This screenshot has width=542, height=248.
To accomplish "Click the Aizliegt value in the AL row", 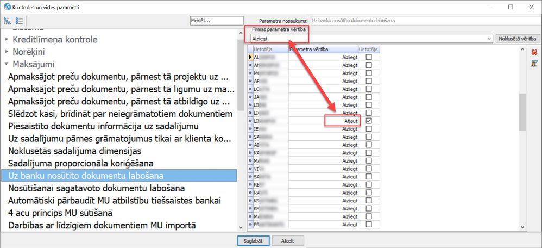I will [323, 57].
